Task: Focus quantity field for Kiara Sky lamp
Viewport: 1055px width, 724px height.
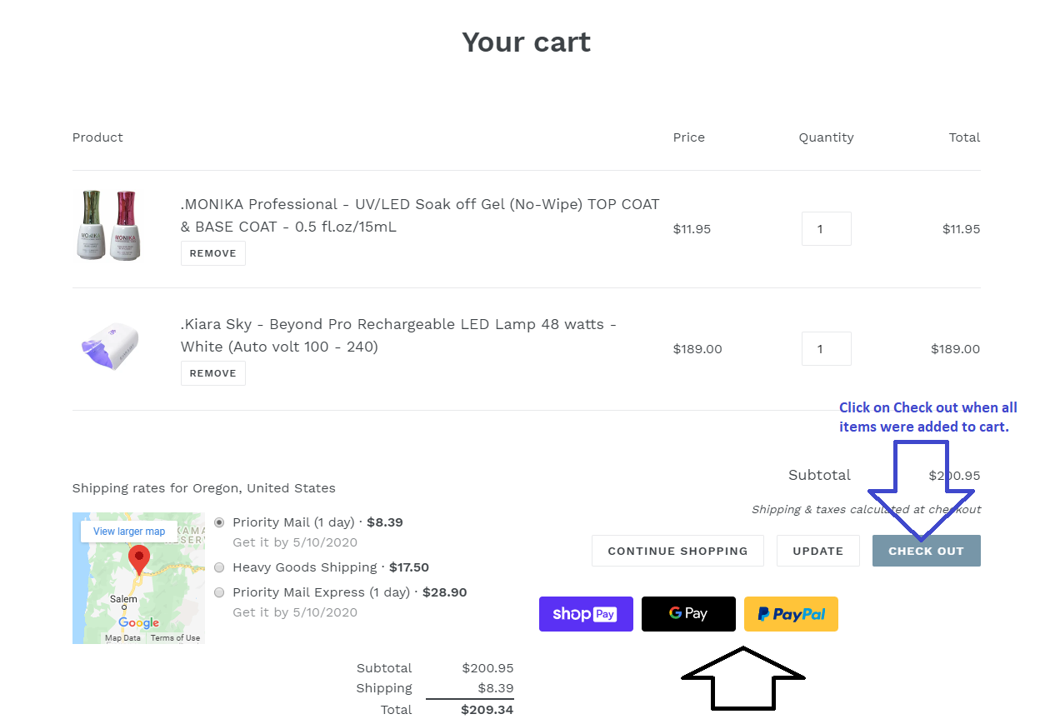Action: point(826,348)
